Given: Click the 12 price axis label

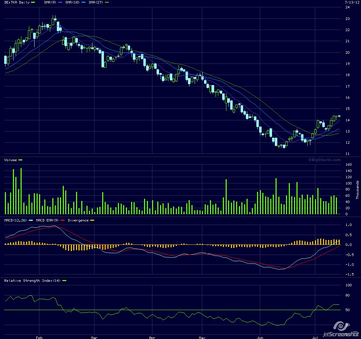Looking at the screenshot, I should pyautogui.click(x=347, y=142).
